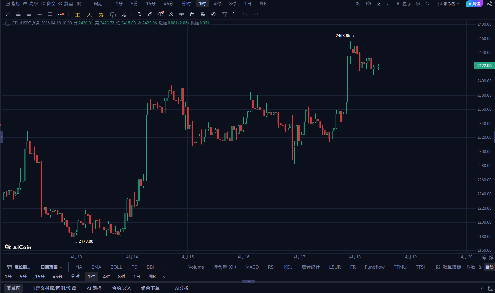Toggle the percent scale option
This screenshot has width=495, height=293.
480,267
